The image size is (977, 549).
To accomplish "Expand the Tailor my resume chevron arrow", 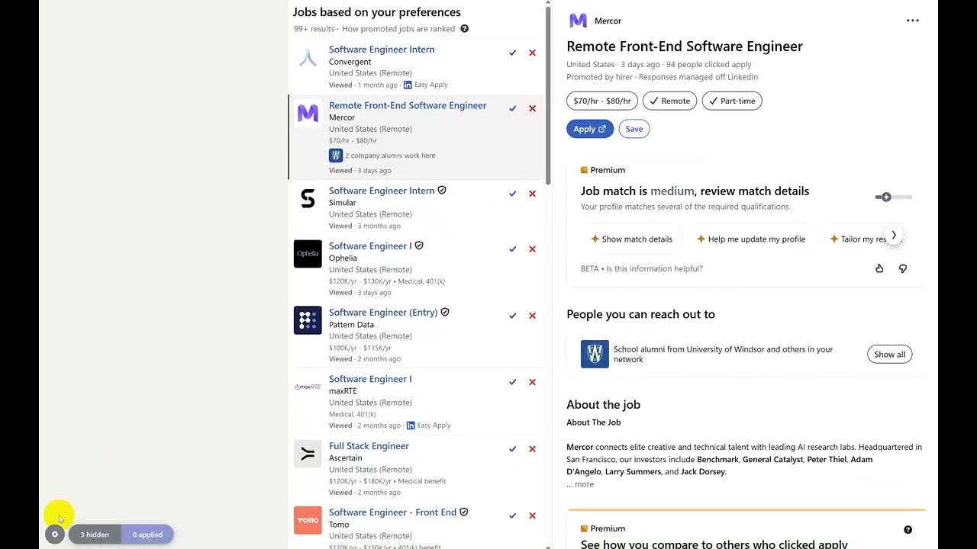I will coord(893,235).
